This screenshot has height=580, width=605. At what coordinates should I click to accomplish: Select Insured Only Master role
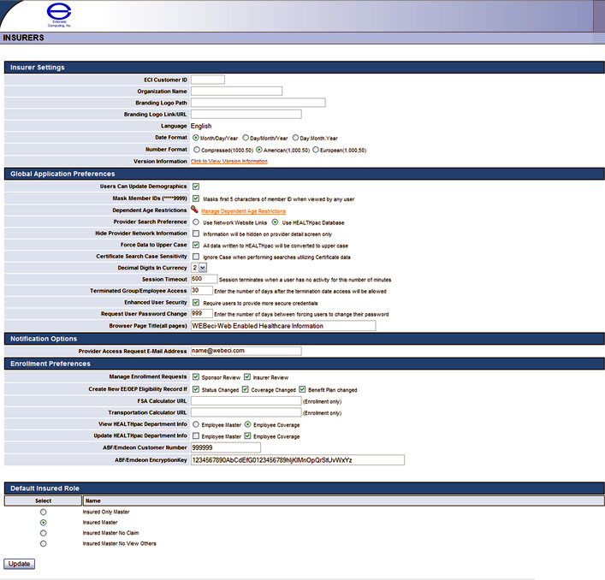pos(44,512)
